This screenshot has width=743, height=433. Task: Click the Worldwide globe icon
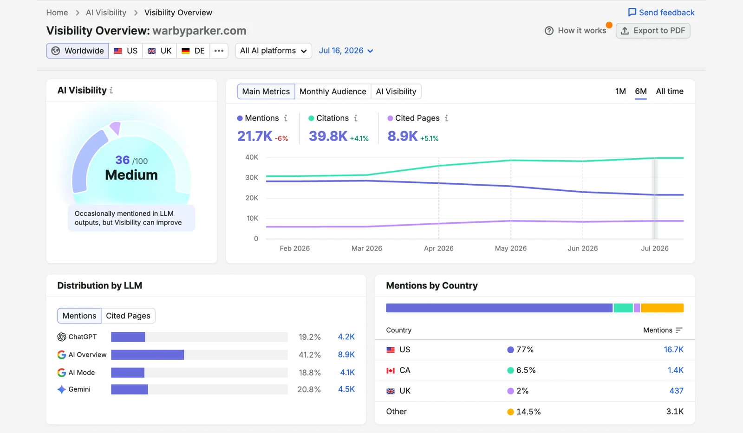(x=56, y=51)
